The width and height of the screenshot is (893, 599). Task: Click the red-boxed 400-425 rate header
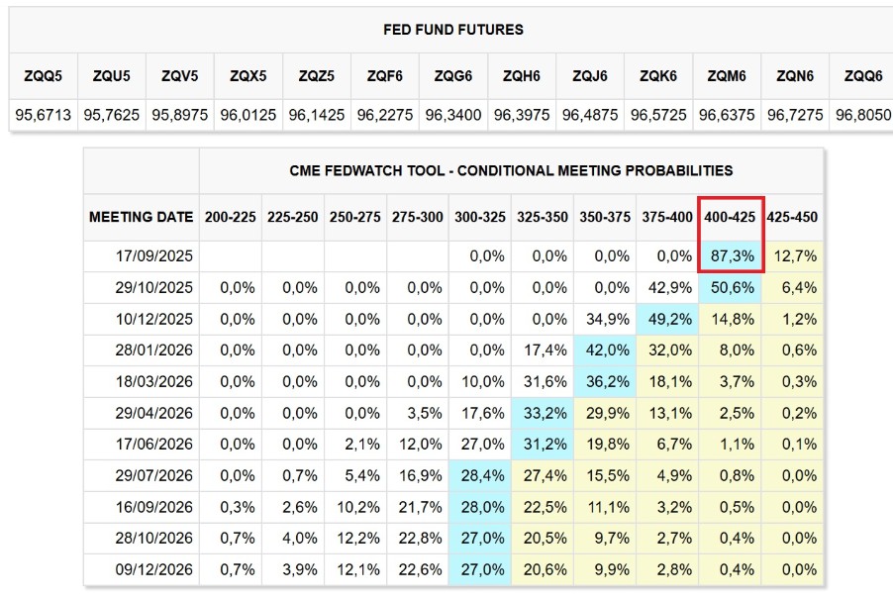(732, 217)
